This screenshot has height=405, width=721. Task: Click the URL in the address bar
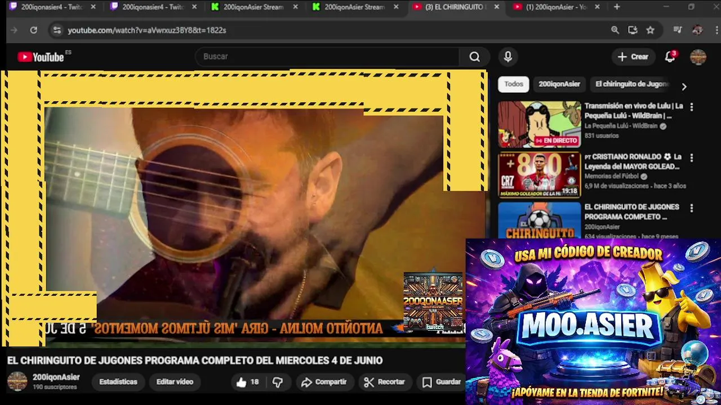(x=147, y=30)
